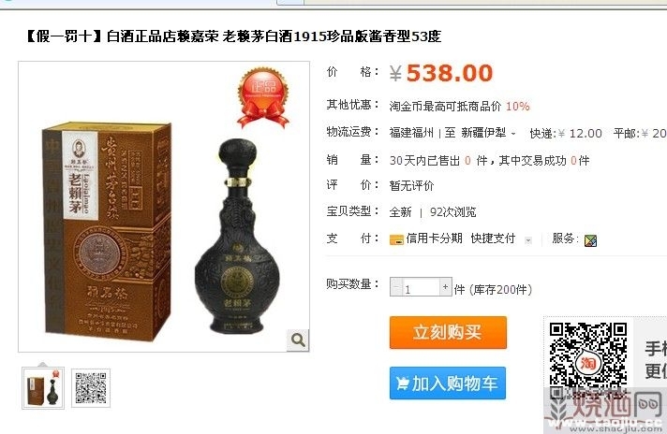This screenshot has width=667, height=434.
Task: Click the service guarantee icon next to 服务
Action: (x=590, y=240)
